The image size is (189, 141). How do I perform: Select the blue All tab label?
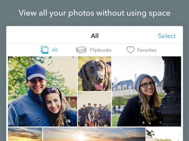[54, 50]
